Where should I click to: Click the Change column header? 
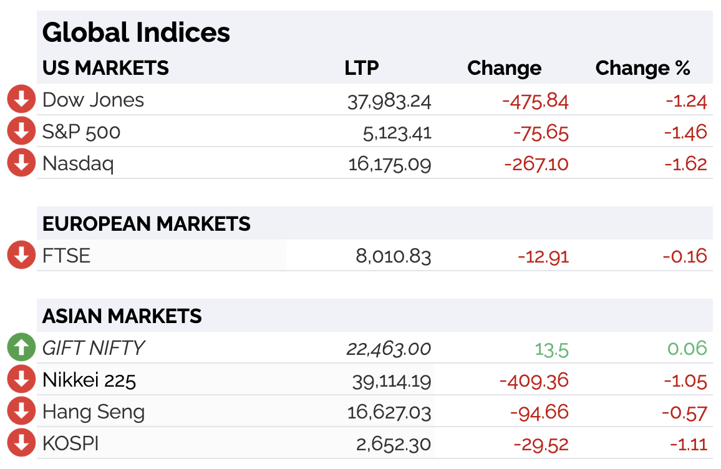click(x=505, y=68)
